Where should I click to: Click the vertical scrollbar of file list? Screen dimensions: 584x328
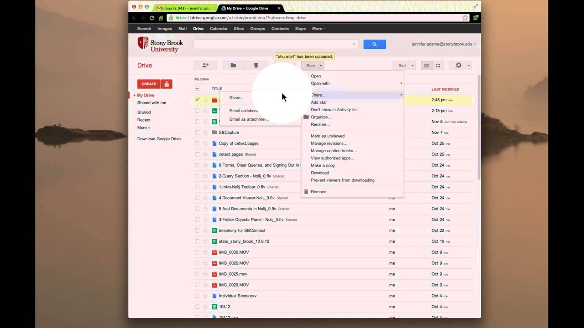478,128
